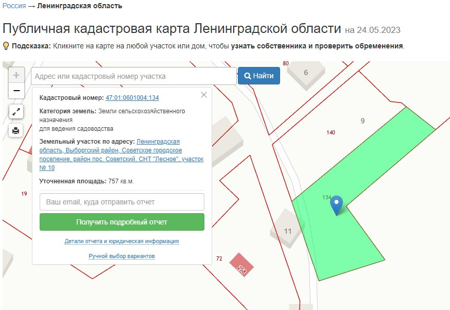Viewport: 450px width, 310px height.
Task: Click the red building labeled 258
Action: tap(241, 264)
